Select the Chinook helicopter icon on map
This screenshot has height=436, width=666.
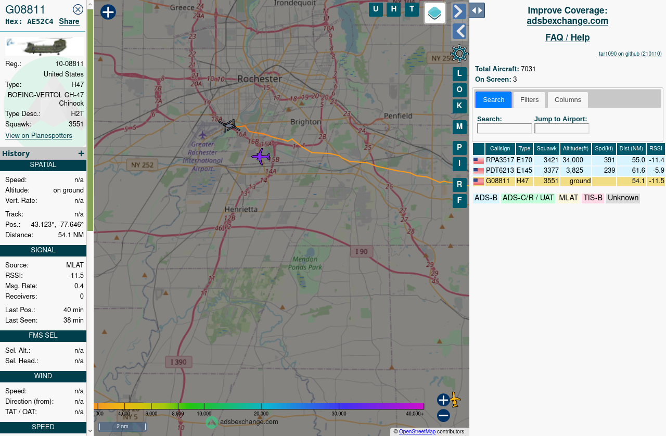[229, 125]
